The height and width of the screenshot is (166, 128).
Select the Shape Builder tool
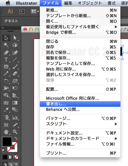6,95
